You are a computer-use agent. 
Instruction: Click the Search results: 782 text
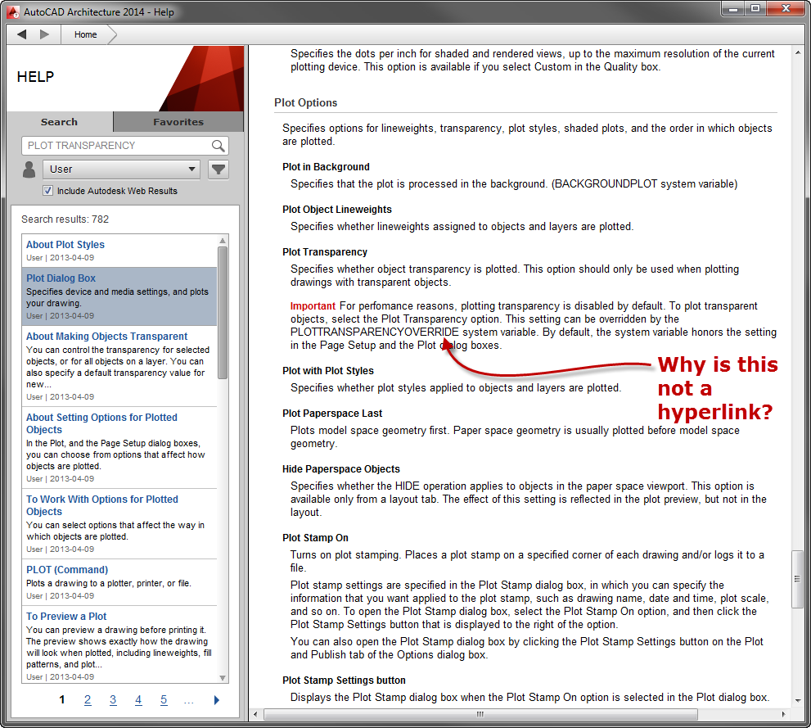tap(65, 219)
